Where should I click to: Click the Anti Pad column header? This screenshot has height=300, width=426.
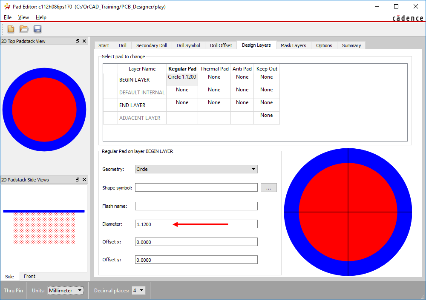click(242, 69)
